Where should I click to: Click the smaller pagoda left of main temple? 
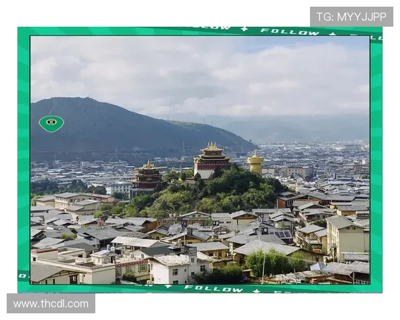coord(148,177)
